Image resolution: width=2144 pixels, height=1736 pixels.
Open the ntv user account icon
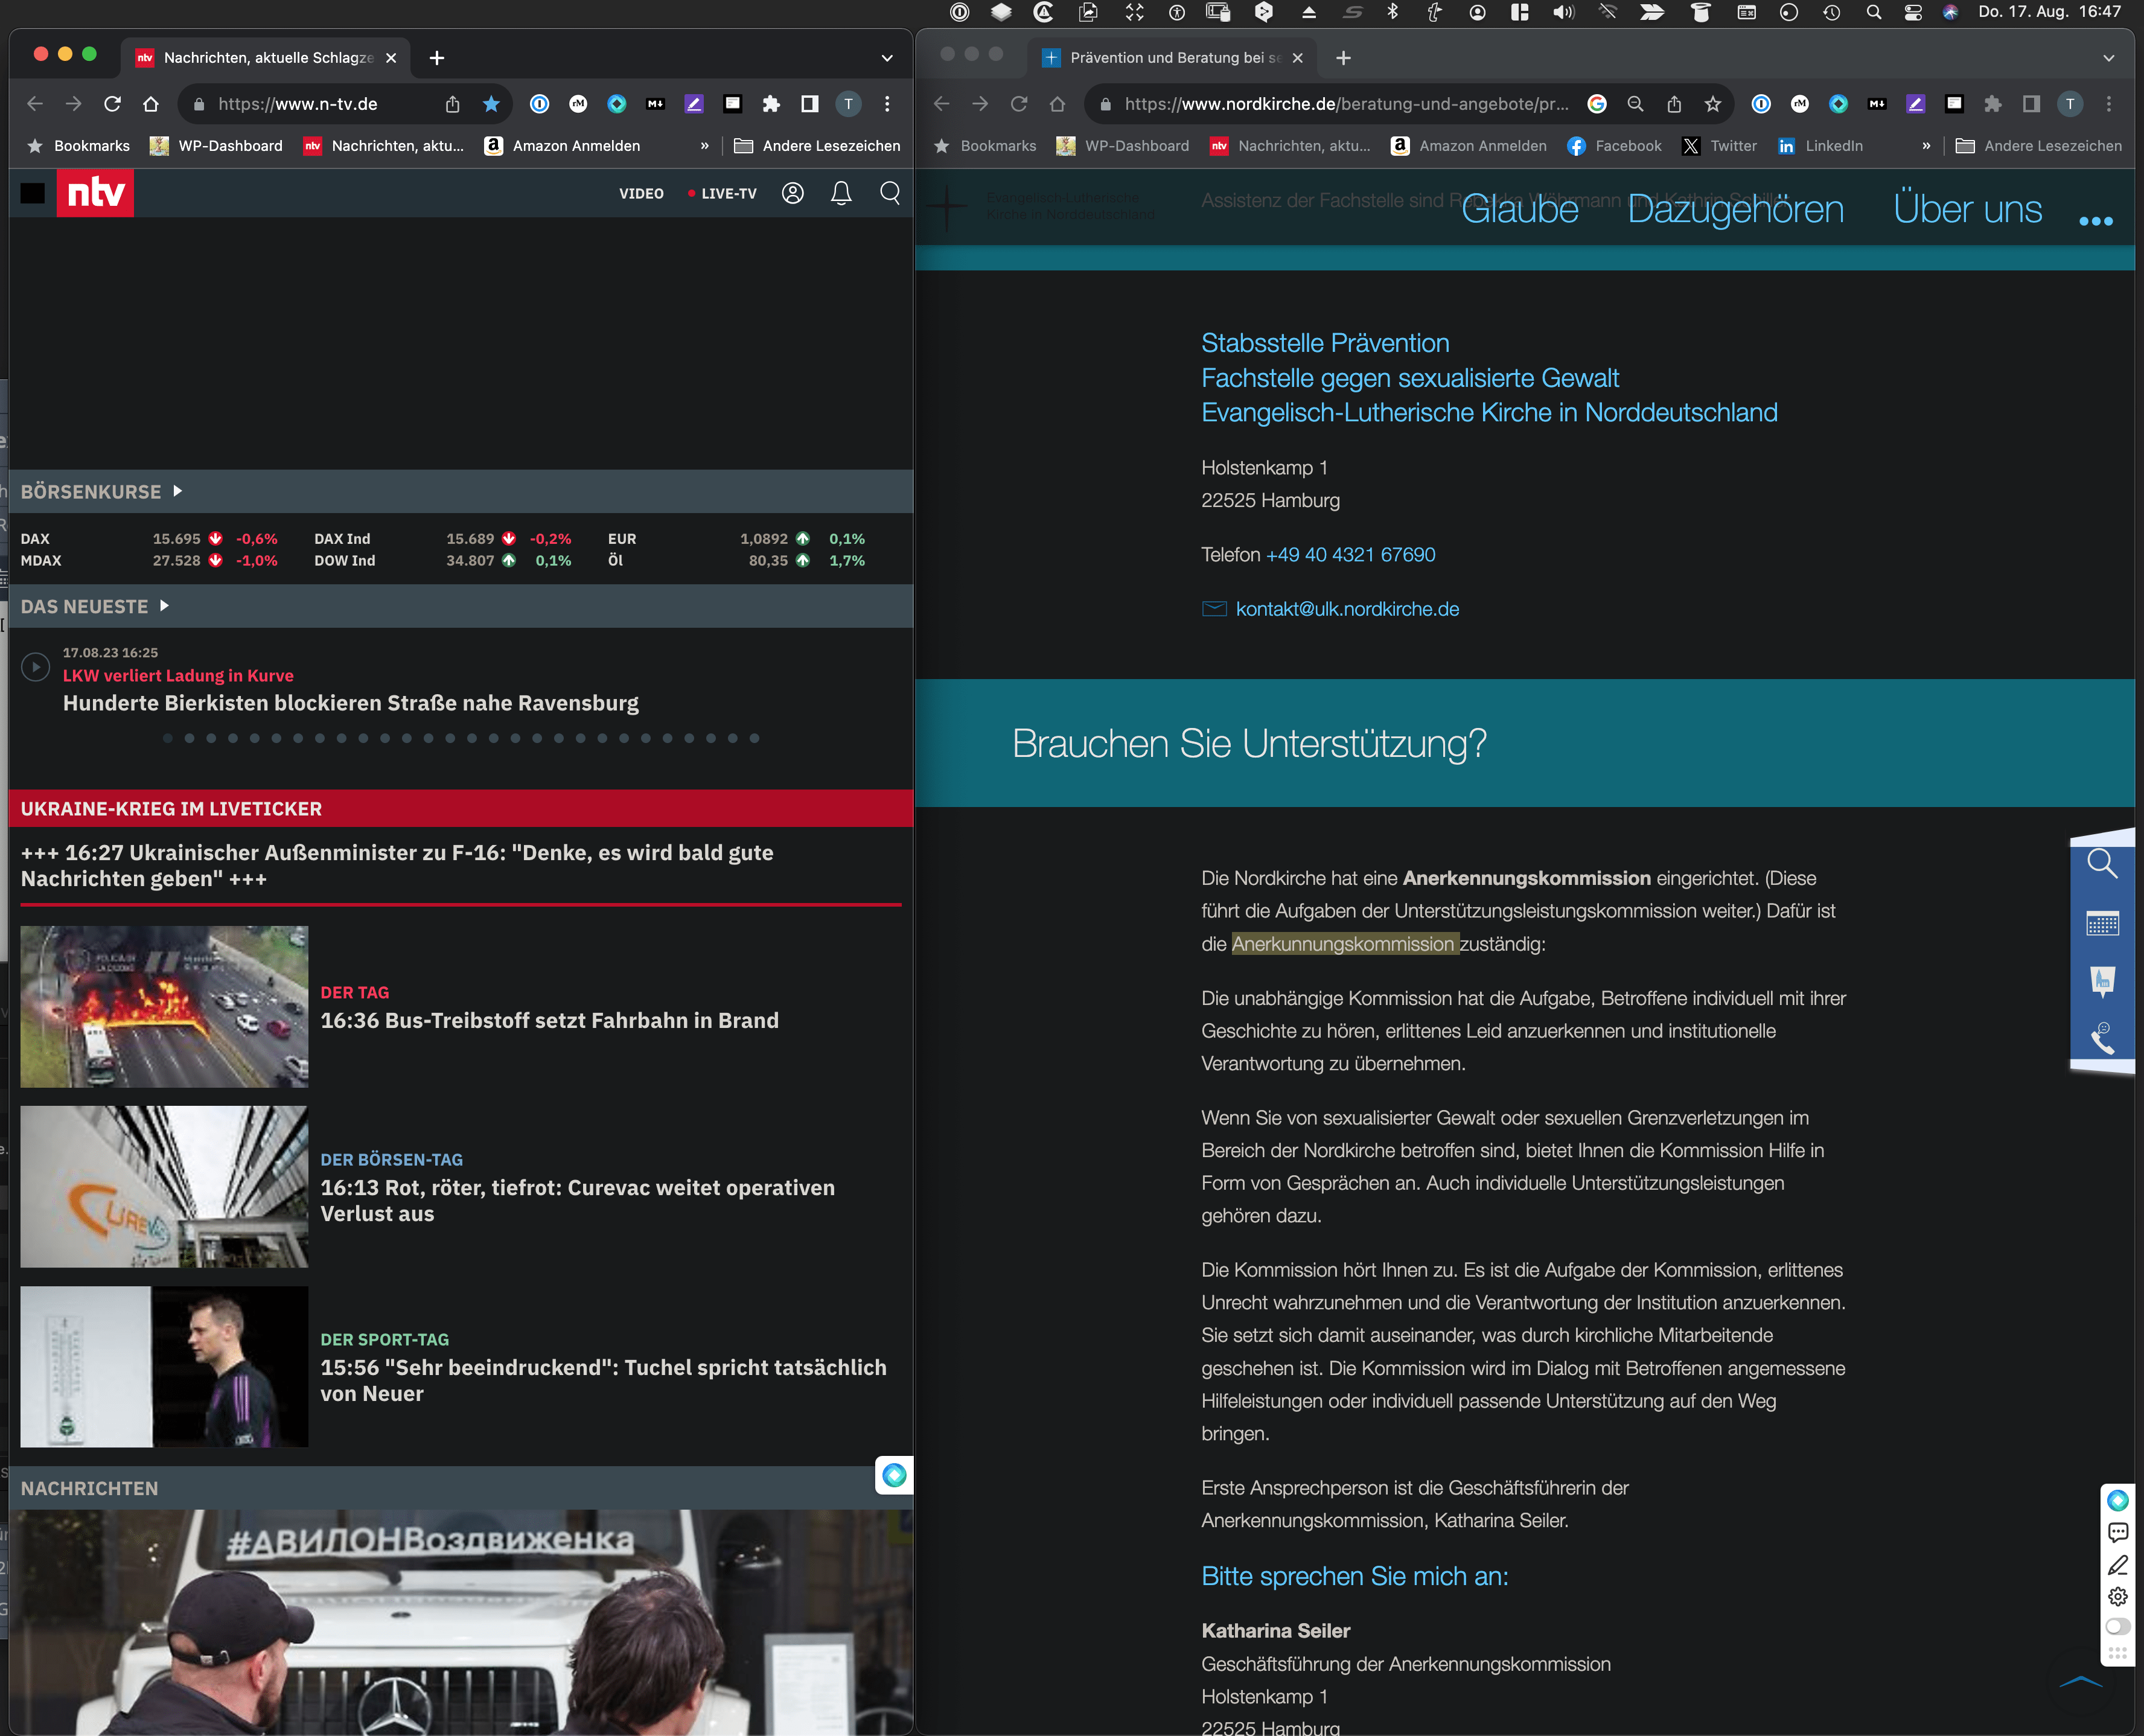click(793, 193)
